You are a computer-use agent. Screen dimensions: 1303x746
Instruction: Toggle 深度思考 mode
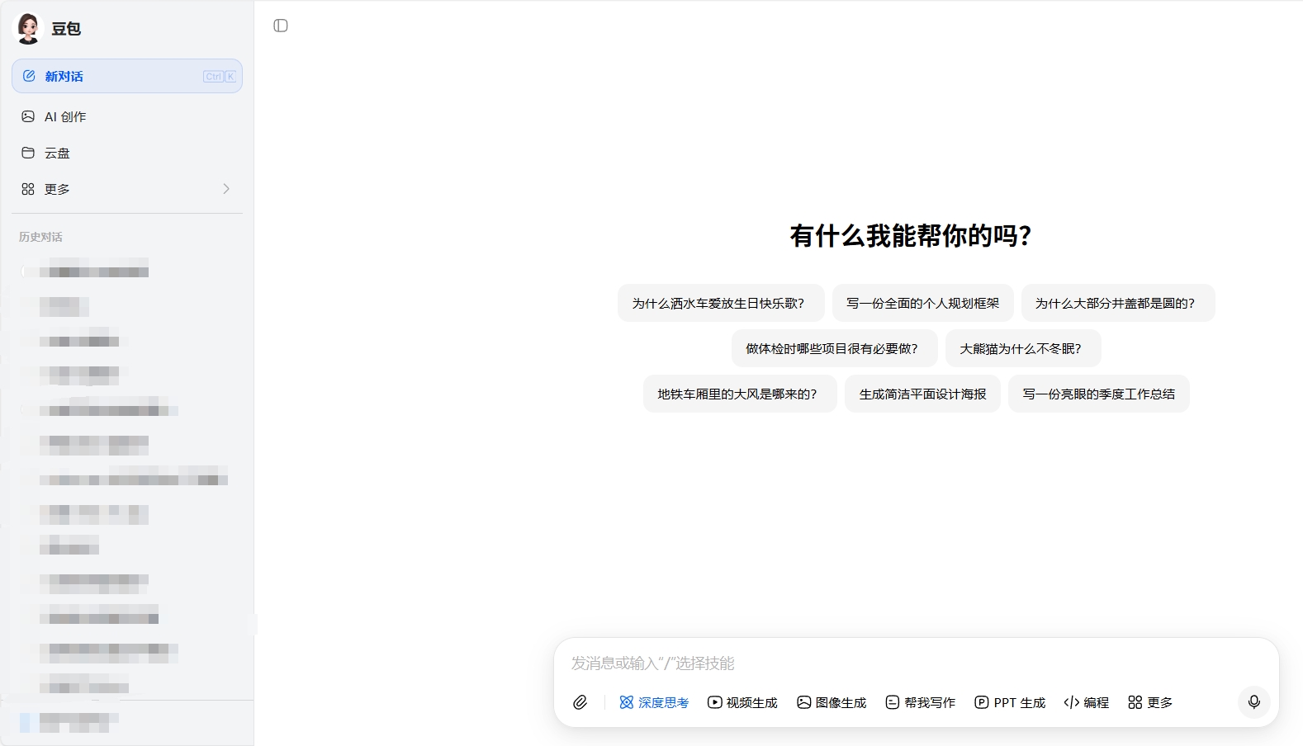[x=654, y=702]
